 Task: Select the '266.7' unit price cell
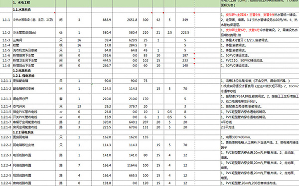[x=102, y=65]
